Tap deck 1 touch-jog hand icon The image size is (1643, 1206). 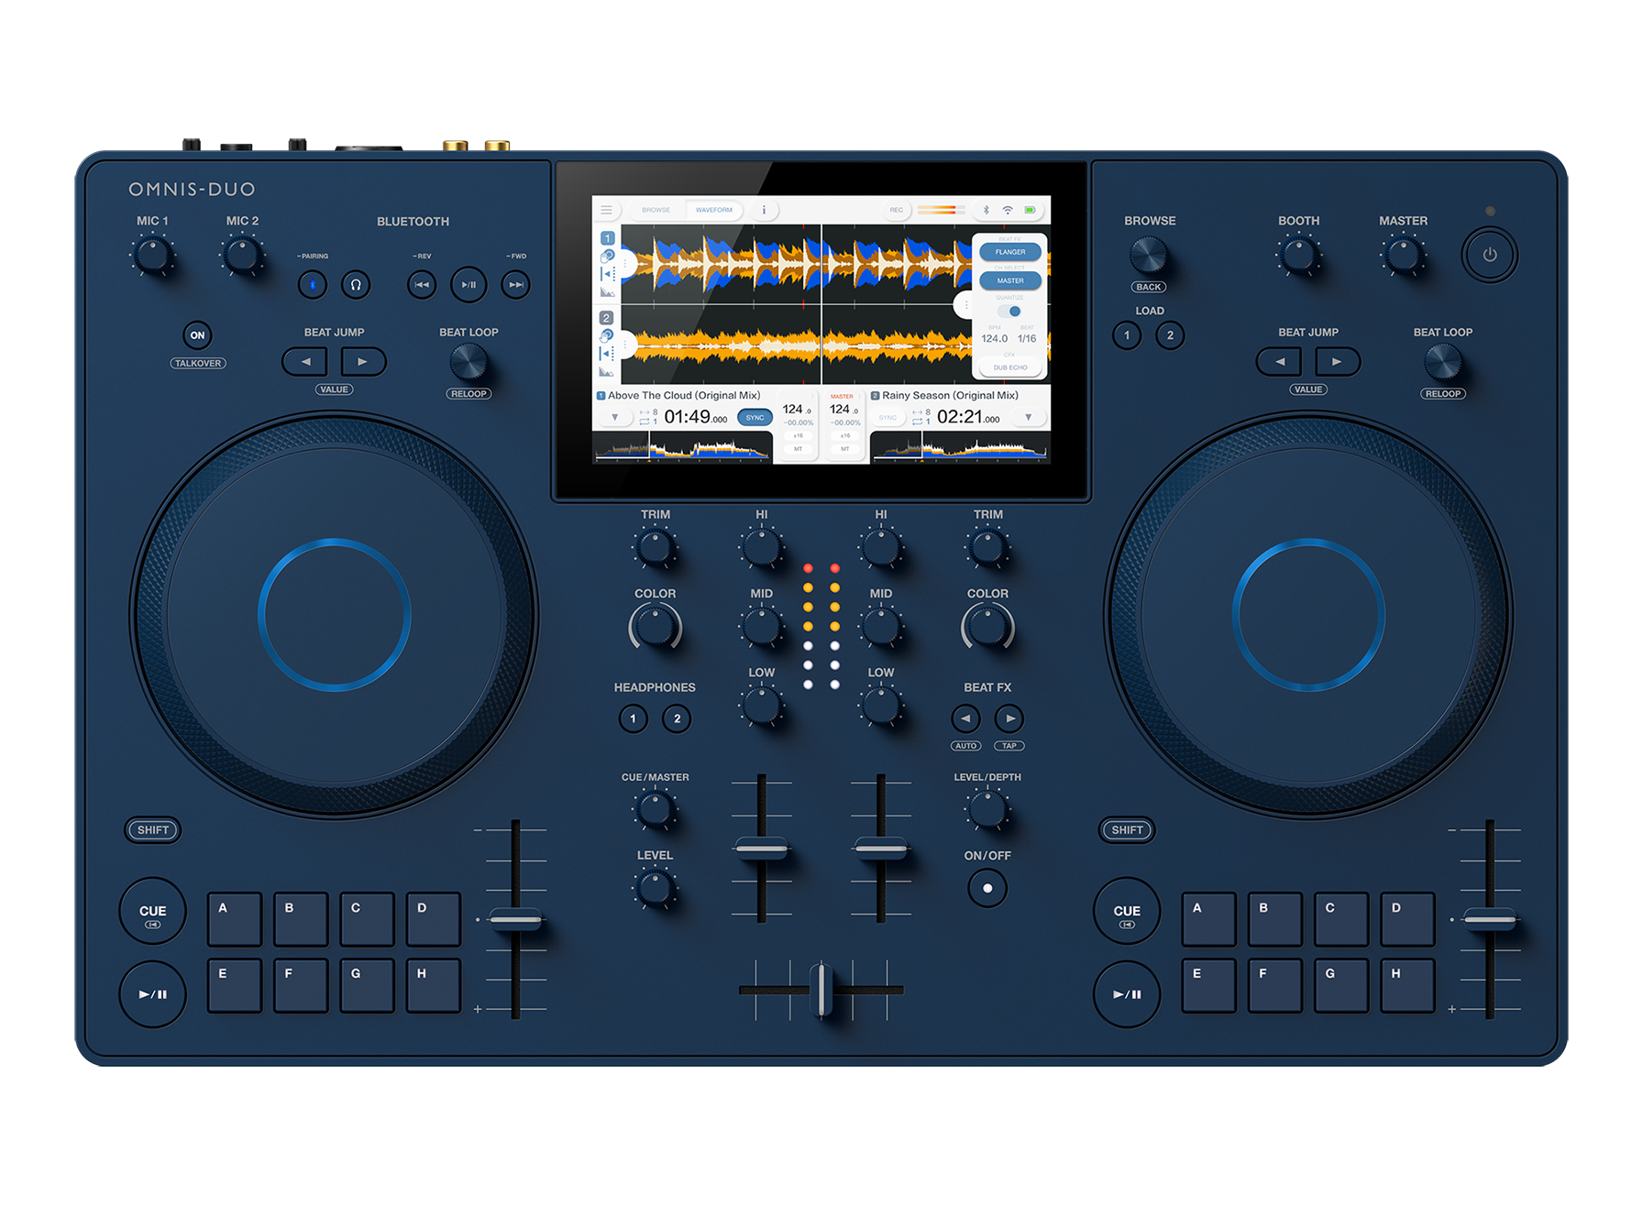point(607,257)
